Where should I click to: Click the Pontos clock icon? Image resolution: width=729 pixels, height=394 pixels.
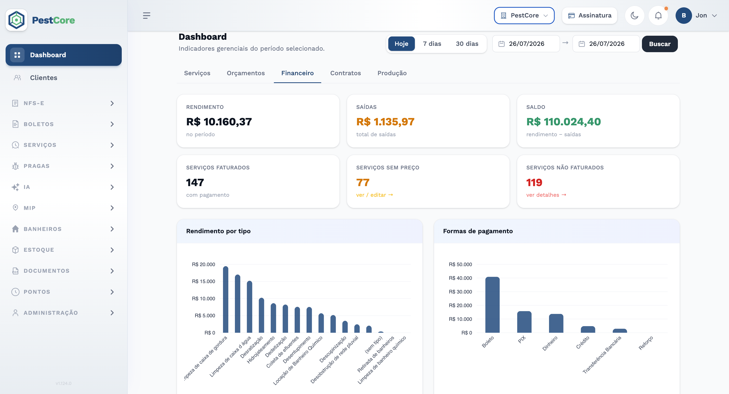click(15, 292)
